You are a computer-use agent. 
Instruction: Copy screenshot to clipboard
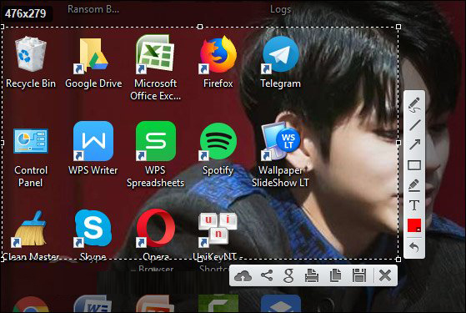click(336, 275)
